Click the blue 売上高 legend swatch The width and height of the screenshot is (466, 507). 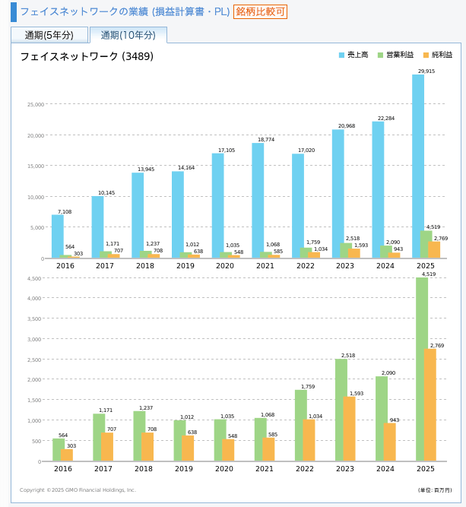tap(341, 55)
